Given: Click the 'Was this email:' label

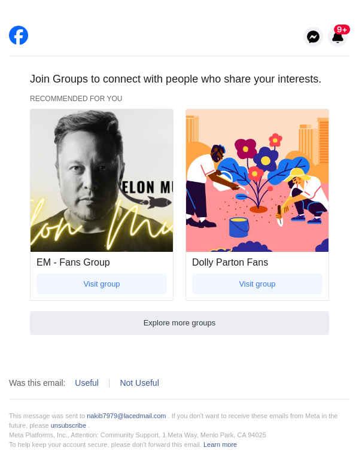Looking at the screenshot, I should point(37,383).
